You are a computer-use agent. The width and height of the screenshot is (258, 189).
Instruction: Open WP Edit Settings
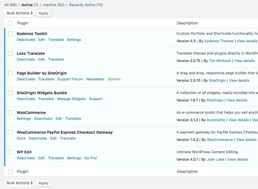74,158
